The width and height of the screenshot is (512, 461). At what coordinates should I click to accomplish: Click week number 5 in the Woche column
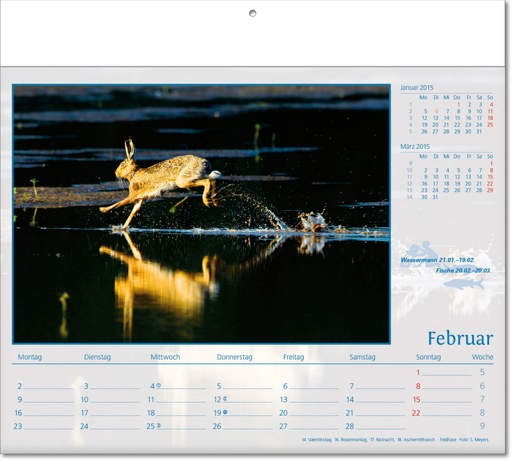483,372
